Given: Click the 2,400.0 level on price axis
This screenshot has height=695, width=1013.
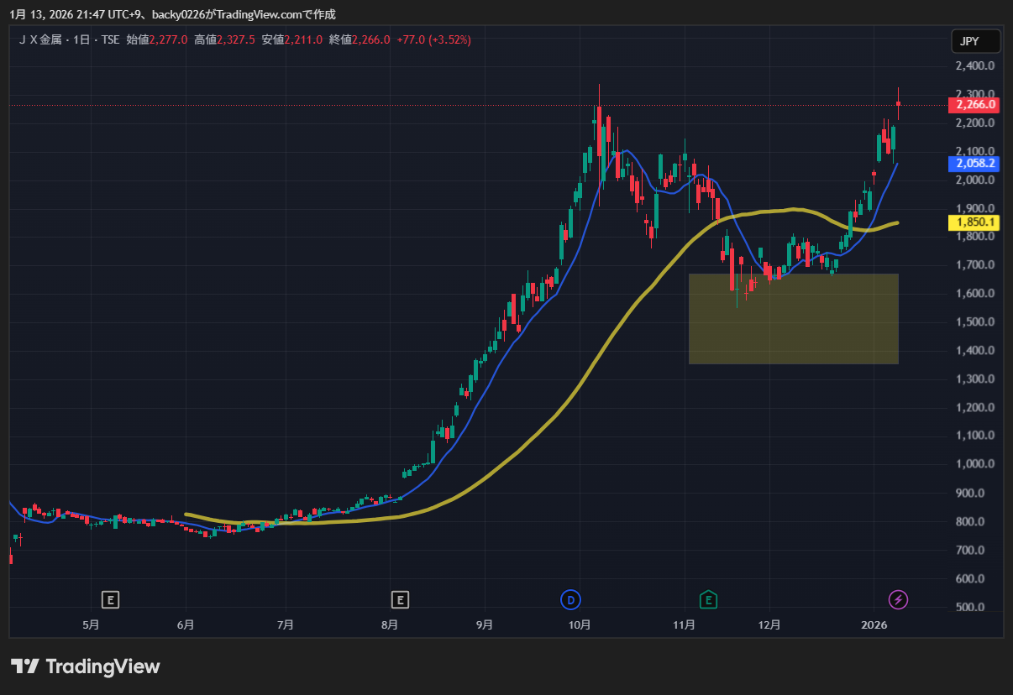Looking at the screenshot, I should [x=974, y=65].
